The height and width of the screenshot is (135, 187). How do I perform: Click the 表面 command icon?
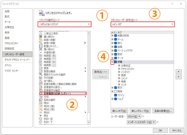(41, 68)
